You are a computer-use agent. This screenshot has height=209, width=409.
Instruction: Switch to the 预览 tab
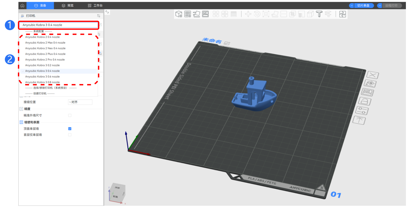tap(68, 5)
